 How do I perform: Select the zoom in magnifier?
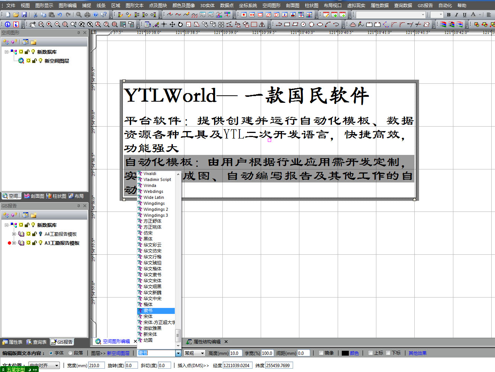pyautogui.click(x=49, y=24)
